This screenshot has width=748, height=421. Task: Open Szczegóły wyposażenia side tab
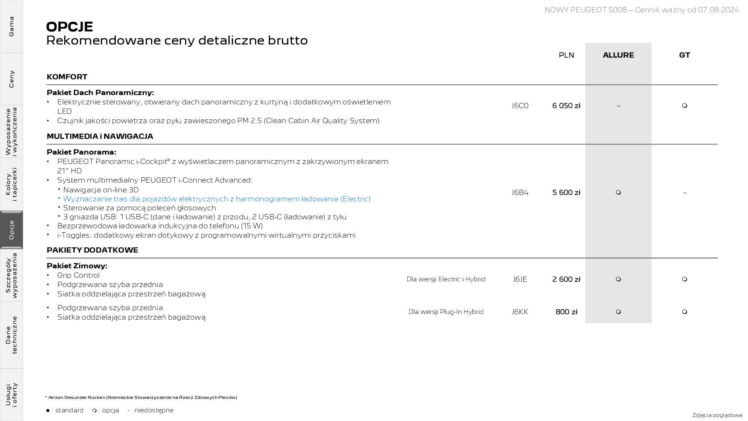tap(11, 275)
